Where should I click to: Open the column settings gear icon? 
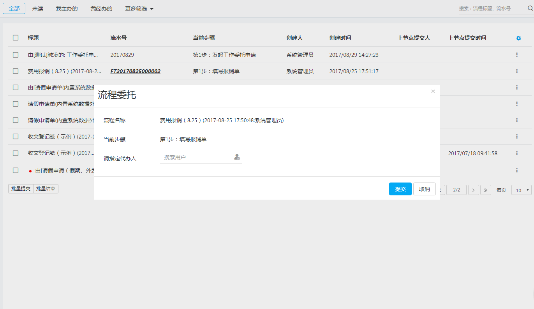click(x=518, y=38)
